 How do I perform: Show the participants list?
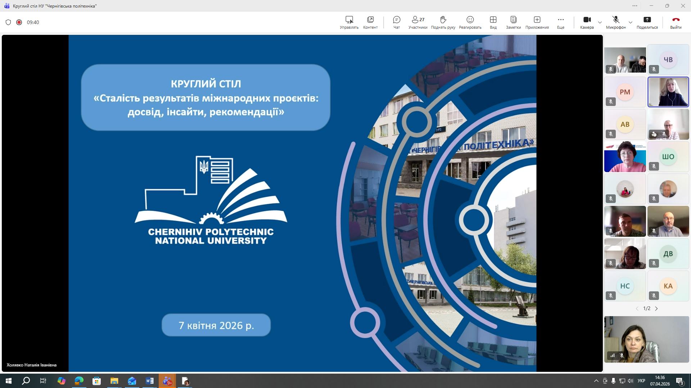pos(417,22)
